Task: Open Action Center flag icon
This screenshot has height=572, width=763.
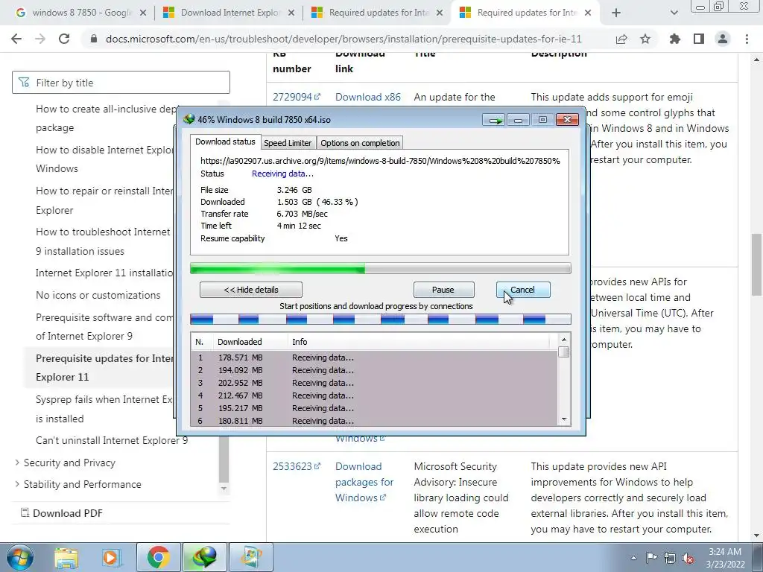Action: pyautogui.click(x=651, y=558)
